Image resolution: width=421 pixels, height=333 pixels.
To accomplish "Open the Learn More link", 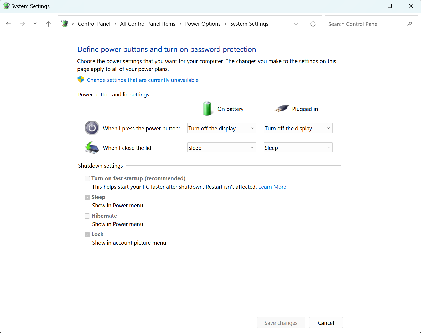I will click(272, 187).
